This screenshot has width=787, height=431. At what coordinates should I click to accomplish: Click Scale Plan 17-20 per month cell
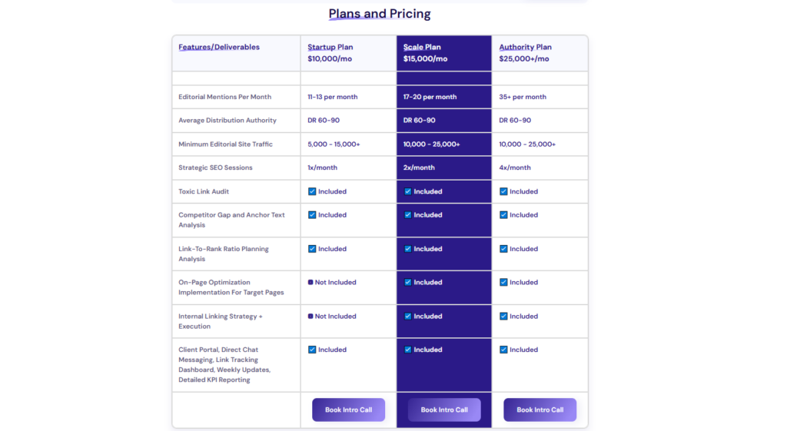[430, 97]
